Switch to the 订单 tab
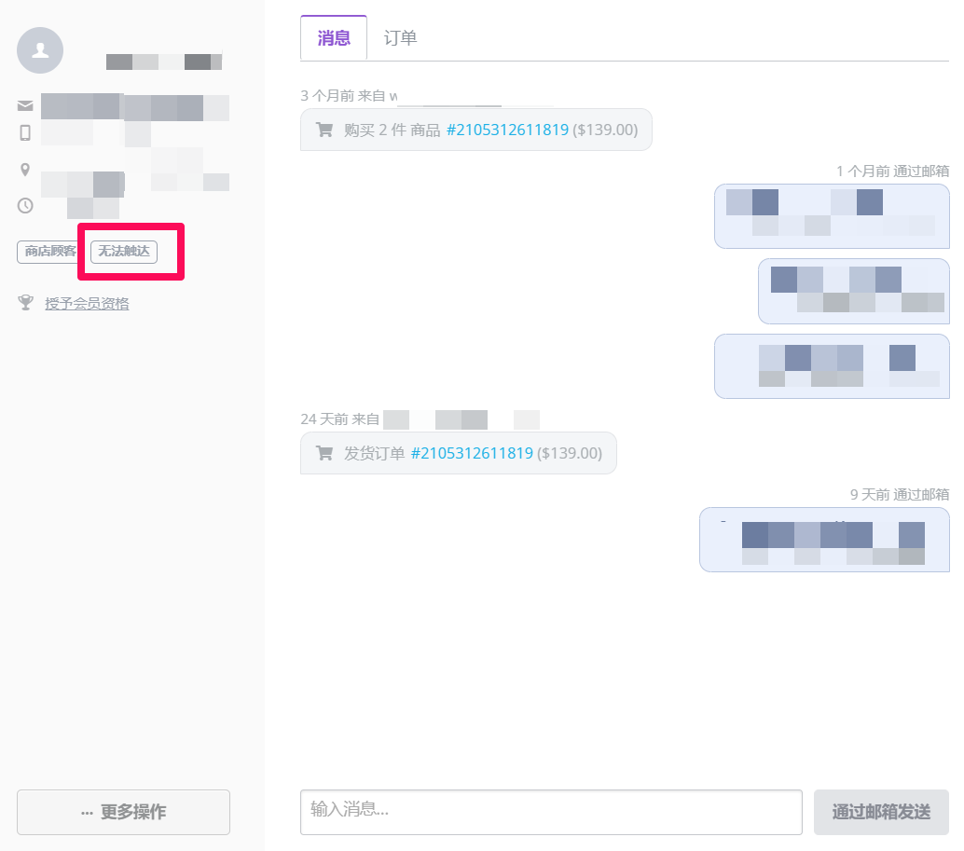The image size is (964, 851). click(x=400, y=37)
